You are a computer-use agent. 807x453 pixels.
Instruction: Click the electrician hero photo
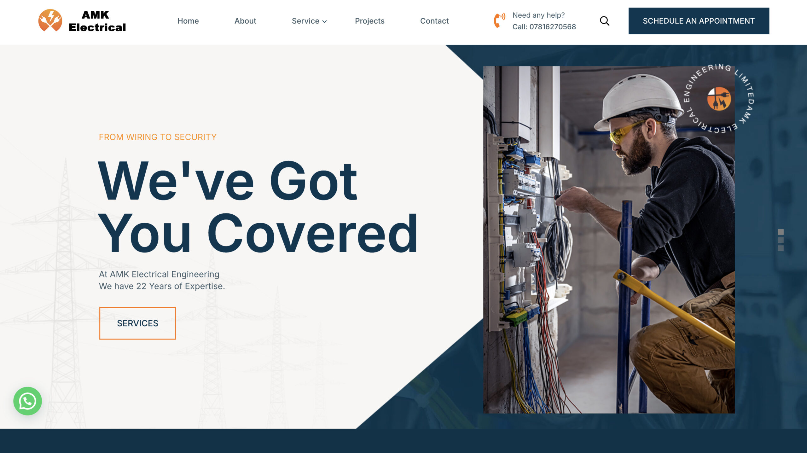pyautogui.click(x=599, y=252)
